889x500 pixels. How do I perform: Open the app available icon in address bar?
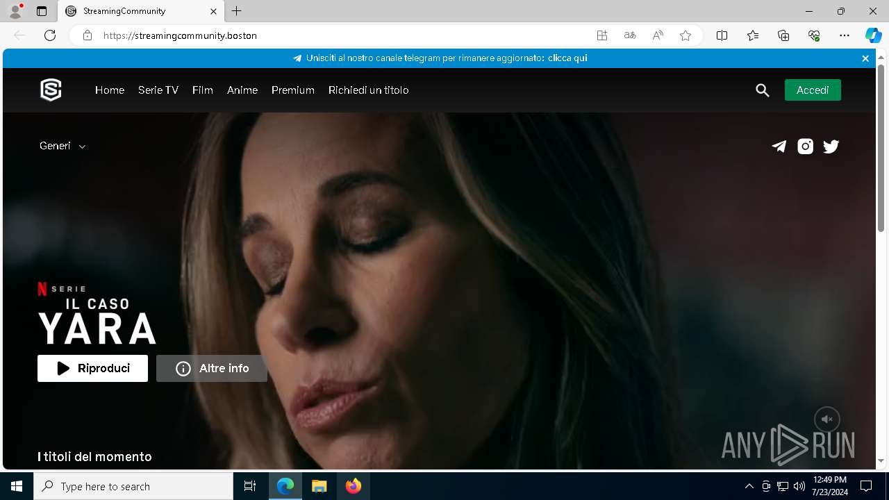(x=602, y=35)
